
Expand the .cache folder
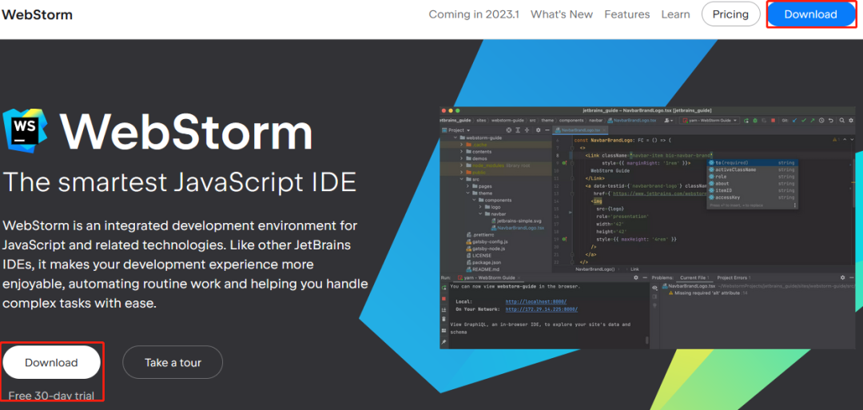click(x=463, y=145)
